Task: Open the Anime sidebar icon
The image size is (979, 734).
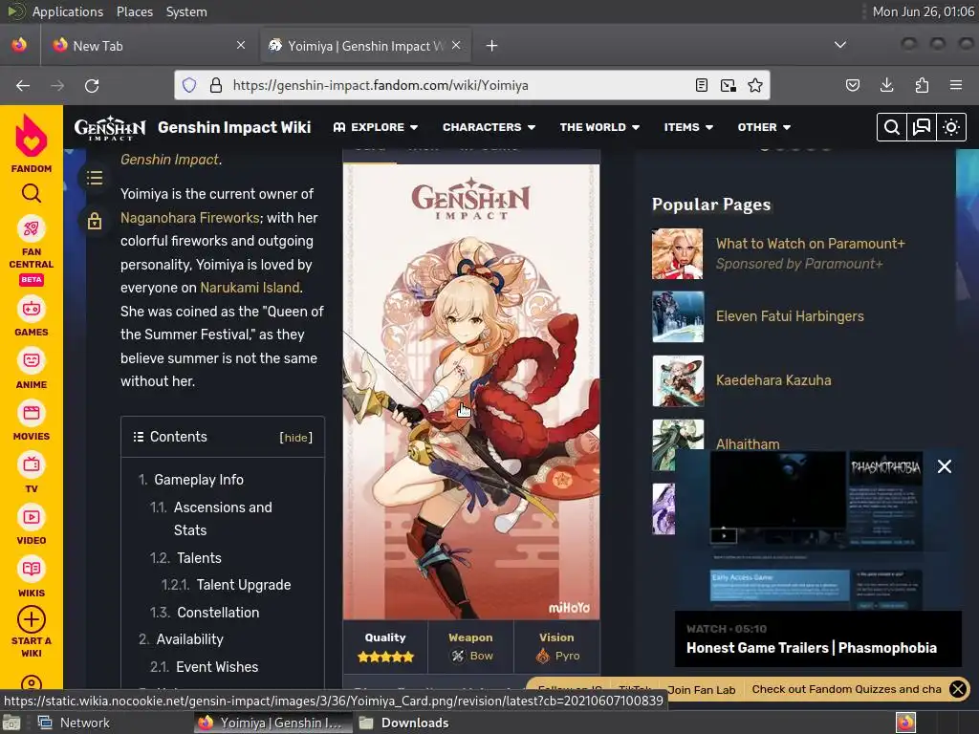Action: [x=32, y=360]
